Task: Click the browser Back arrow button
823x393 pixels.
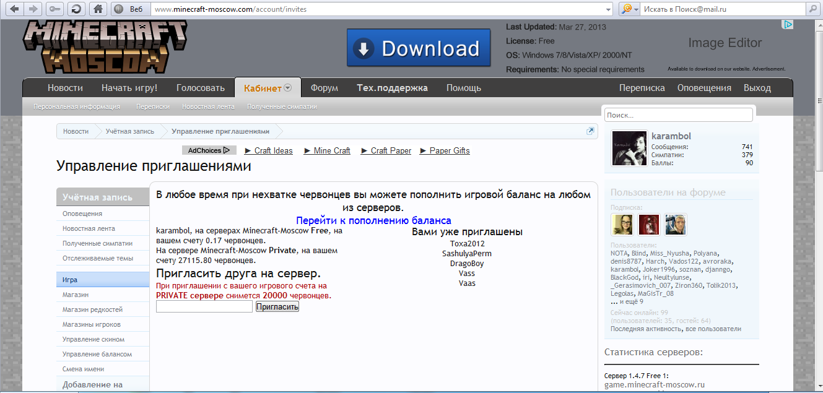Action: point(14,9)
